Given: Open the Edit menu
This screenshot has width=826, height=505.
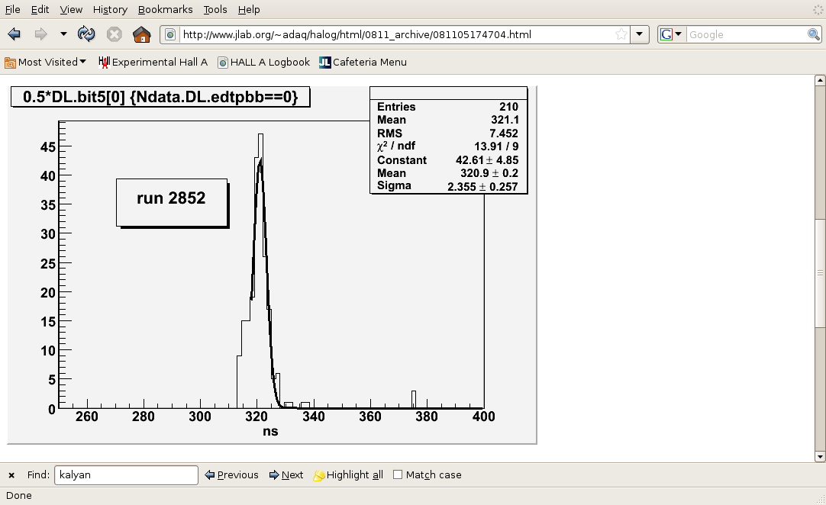Looking at the screenshot, I should [40, 9].
